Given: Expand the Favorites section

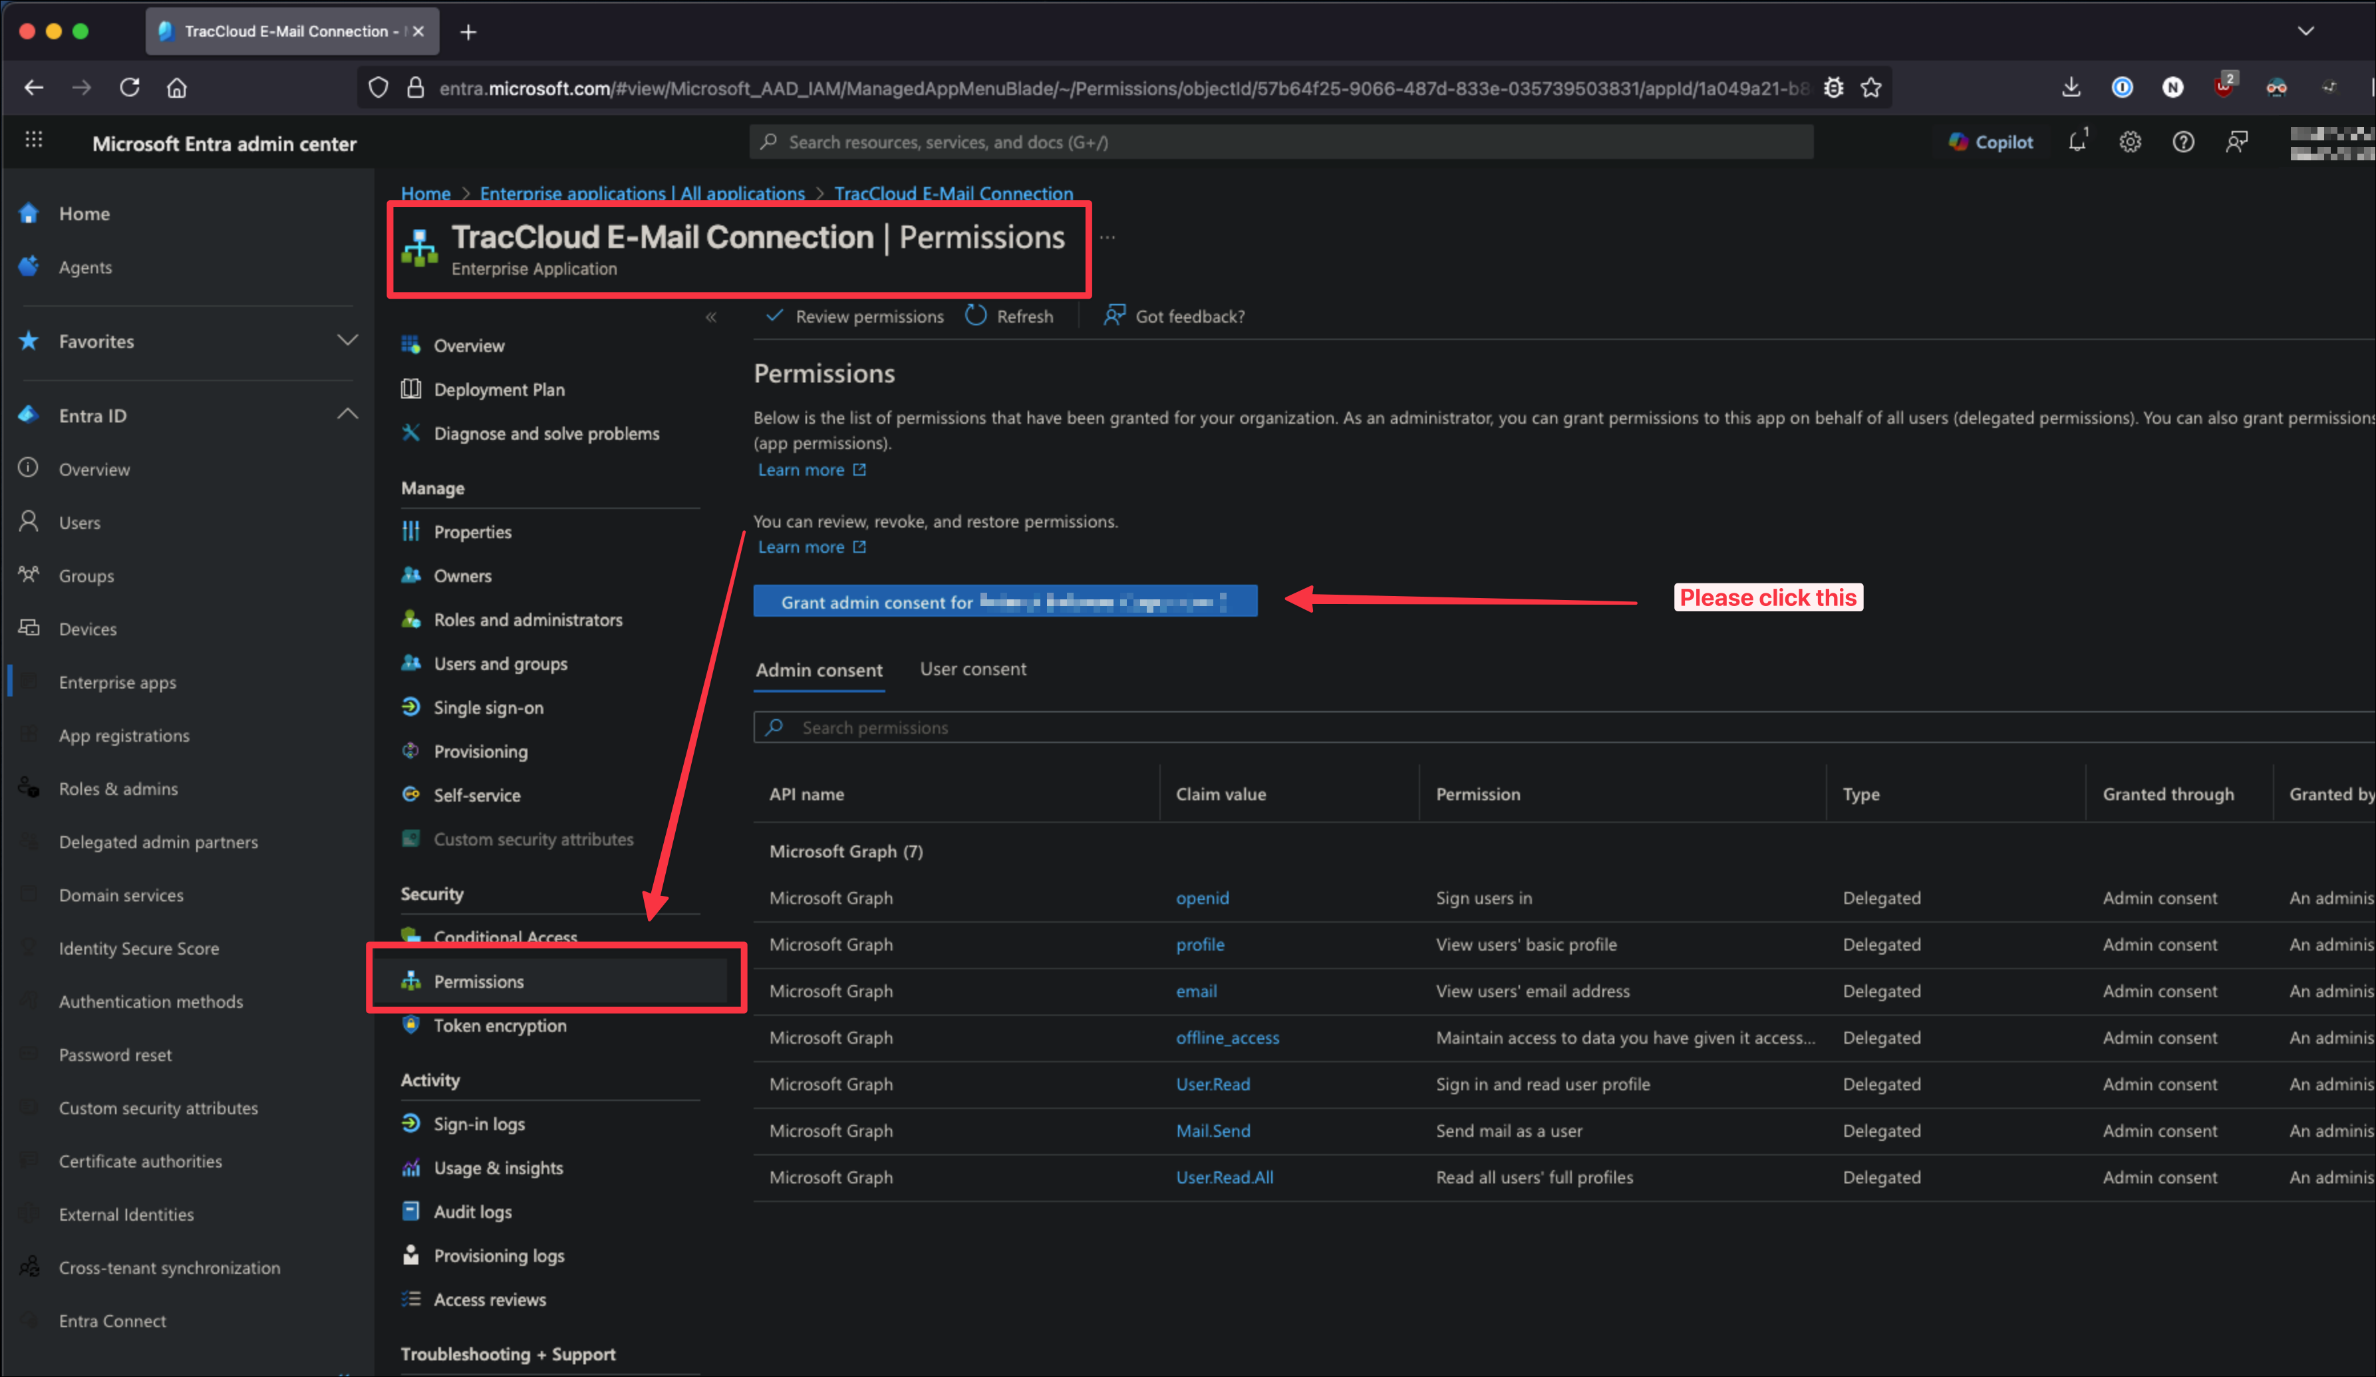Looking at the screenshot, I should pyautogui.click(x=347, y=341).
